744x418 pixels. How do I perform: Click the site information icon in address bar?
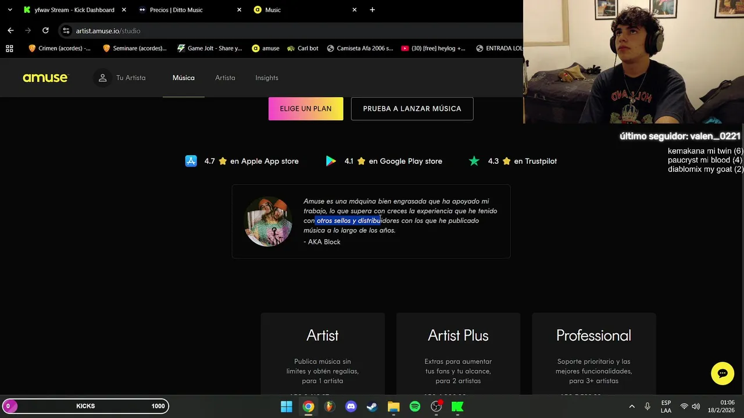66,31
